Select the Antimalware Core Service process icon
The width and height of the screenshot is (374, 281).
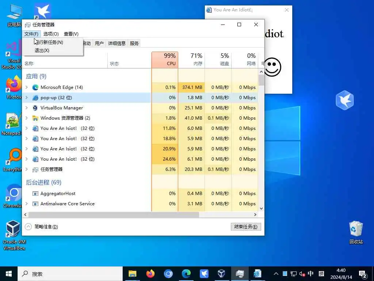click(35, 204)
